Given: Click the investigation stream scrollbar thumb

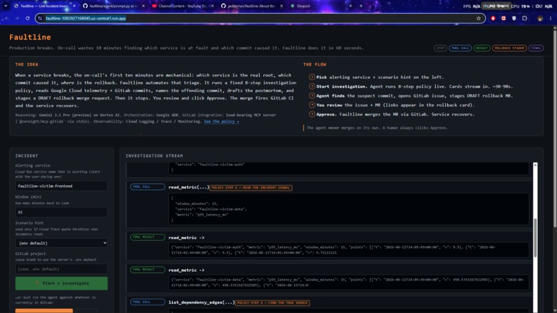Looking at the screenshot, I should coord(535,237).
